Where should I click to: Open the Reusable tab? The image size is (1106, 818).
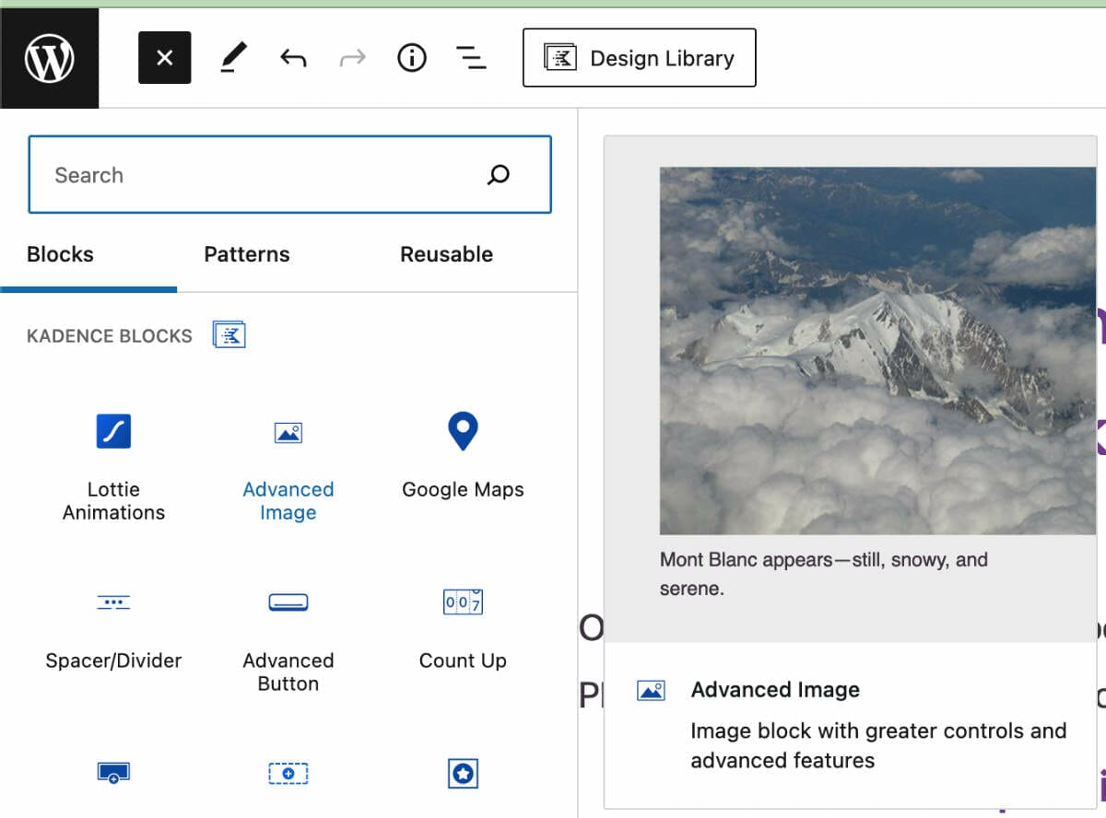point(445,254)
